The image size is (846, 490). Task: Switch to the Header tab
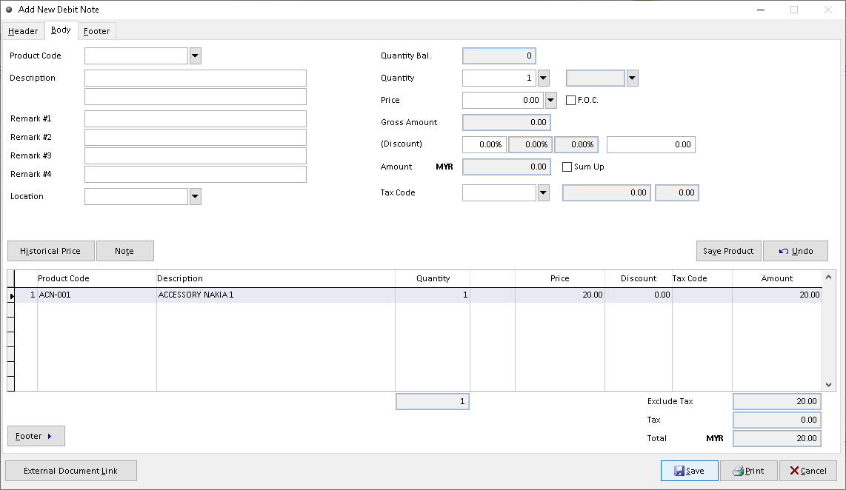tap(23, 31)
